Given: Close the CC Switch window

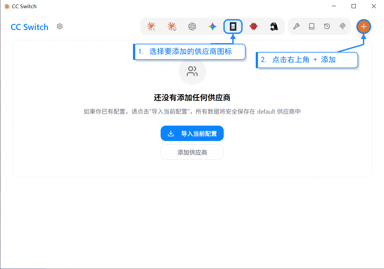Looking at the screenshot, I should 373,6.
